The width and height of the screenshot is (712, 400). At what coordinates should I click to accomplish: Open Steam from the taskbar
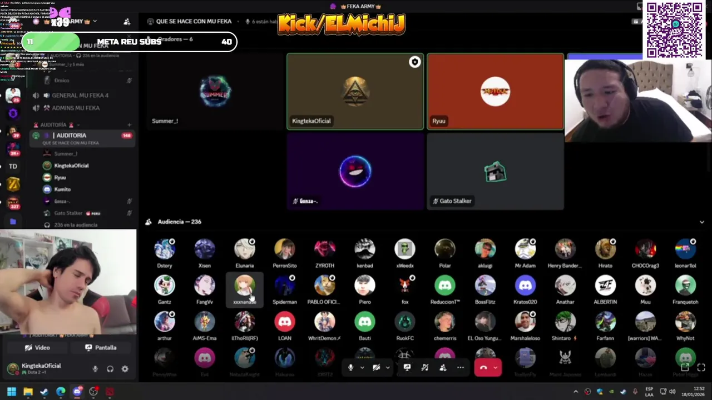[44, 392]
